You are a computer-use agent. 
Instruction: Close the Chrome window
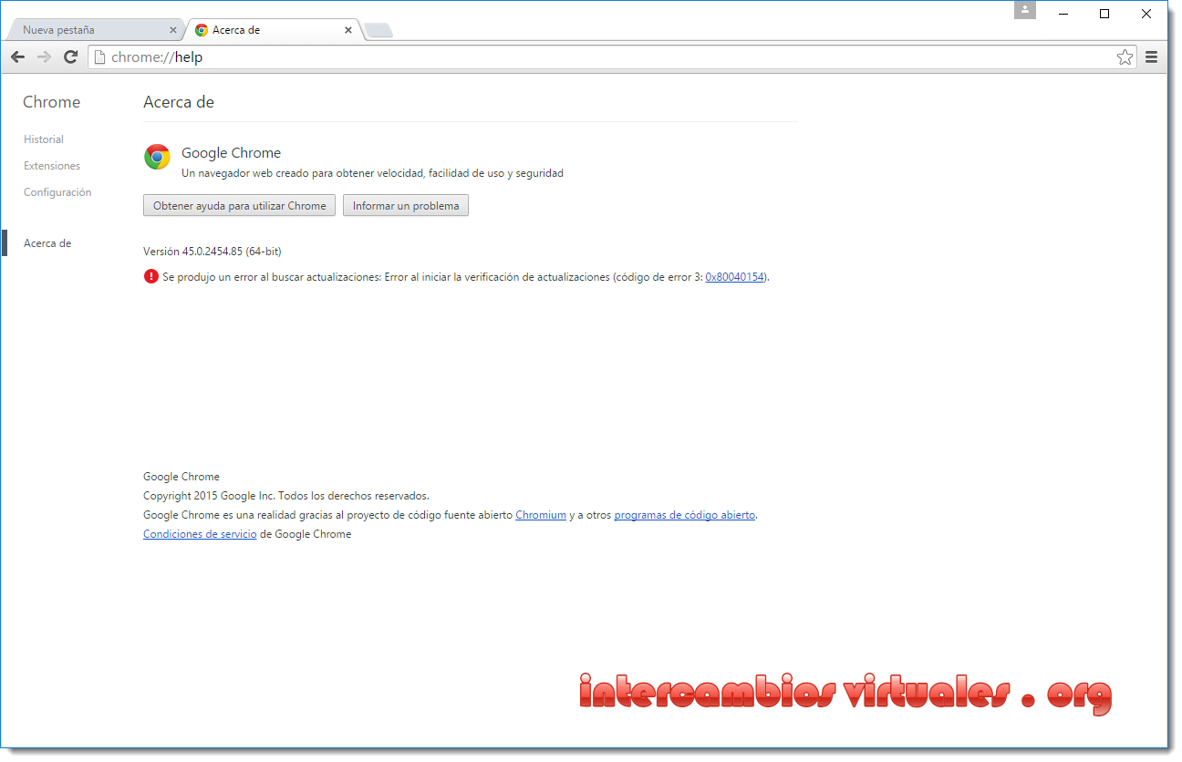coord(1146,13)
